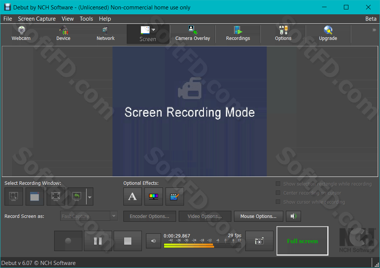The image size is (380, 268).
Task: Open the Options toolbar button
Action: tap(283, 34)
